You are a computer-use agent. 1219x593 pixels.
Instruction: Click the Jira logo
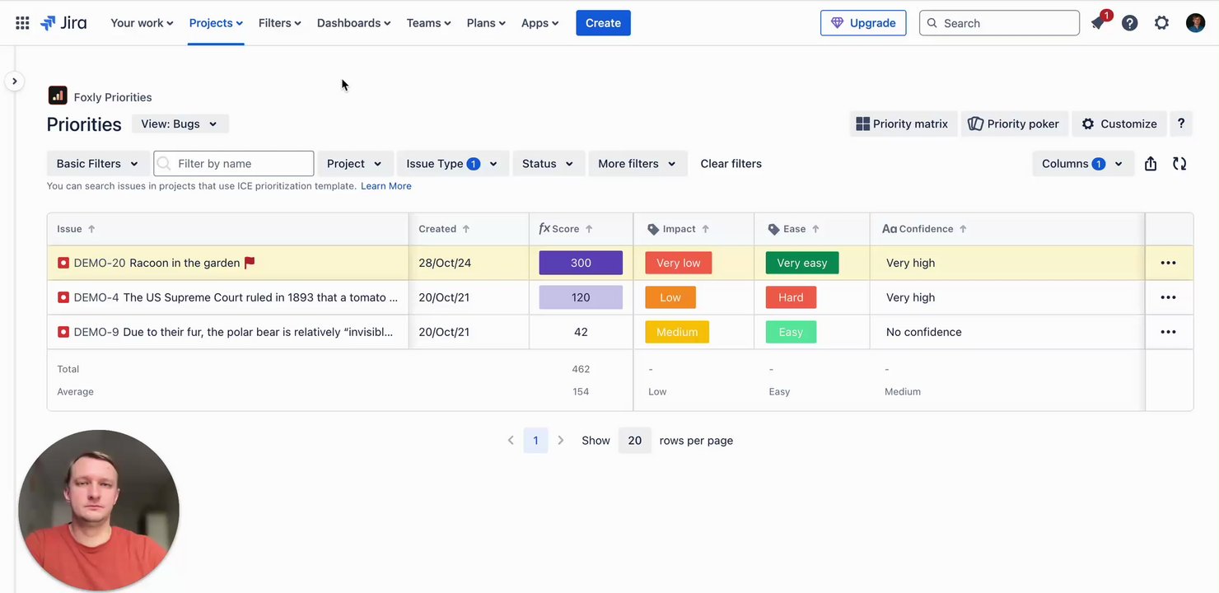63,23
